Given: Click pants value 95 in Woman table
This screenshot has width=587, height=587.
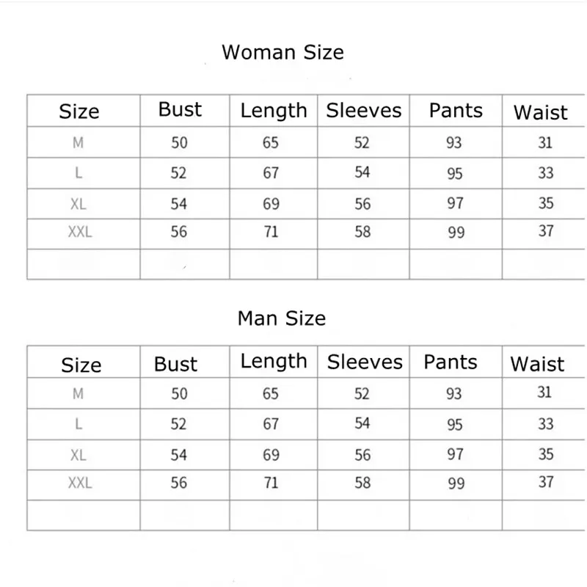Looking at the screenshot, I should point(455,174).
